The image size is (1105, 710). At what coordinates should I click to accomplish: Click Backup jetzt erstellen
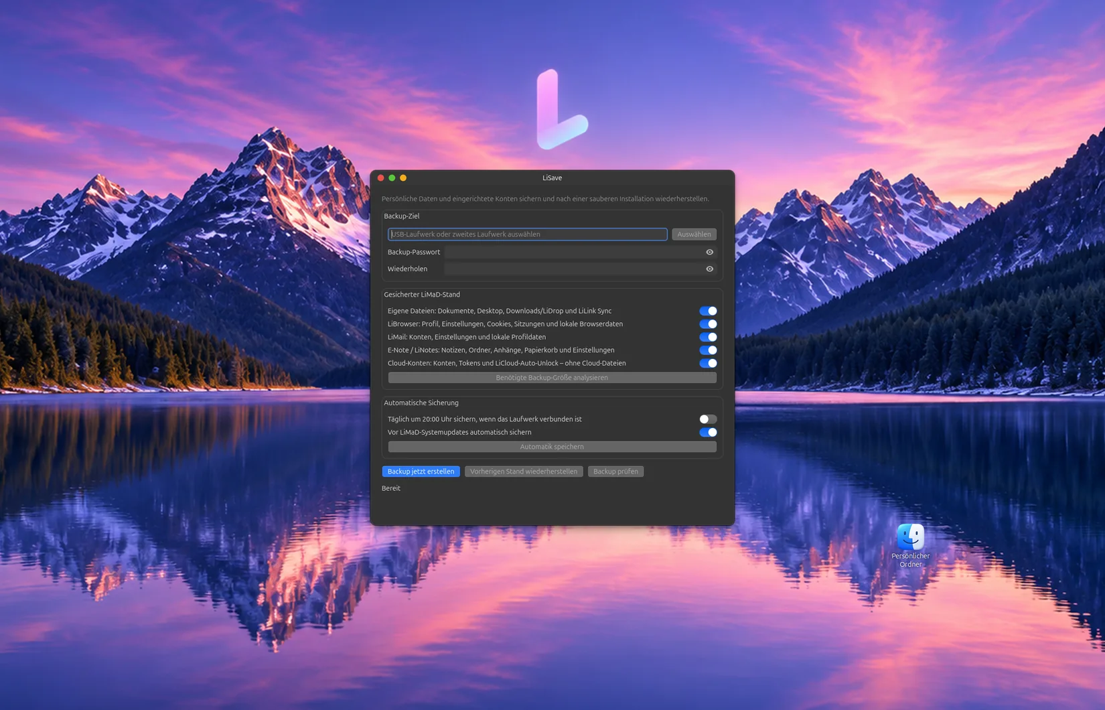421,472
